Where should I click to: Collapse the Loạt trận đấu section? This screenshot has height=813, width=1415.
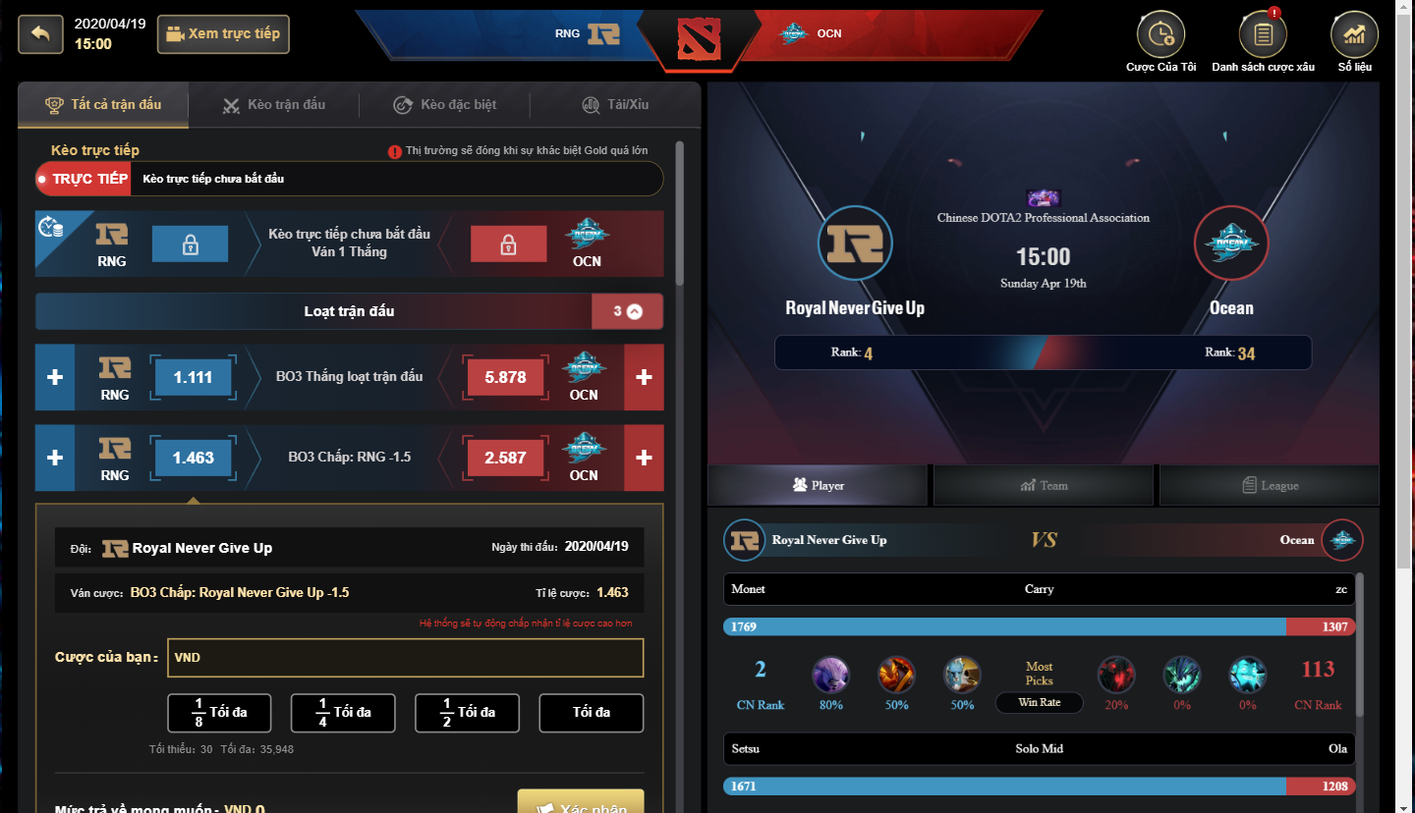(627, 311)
